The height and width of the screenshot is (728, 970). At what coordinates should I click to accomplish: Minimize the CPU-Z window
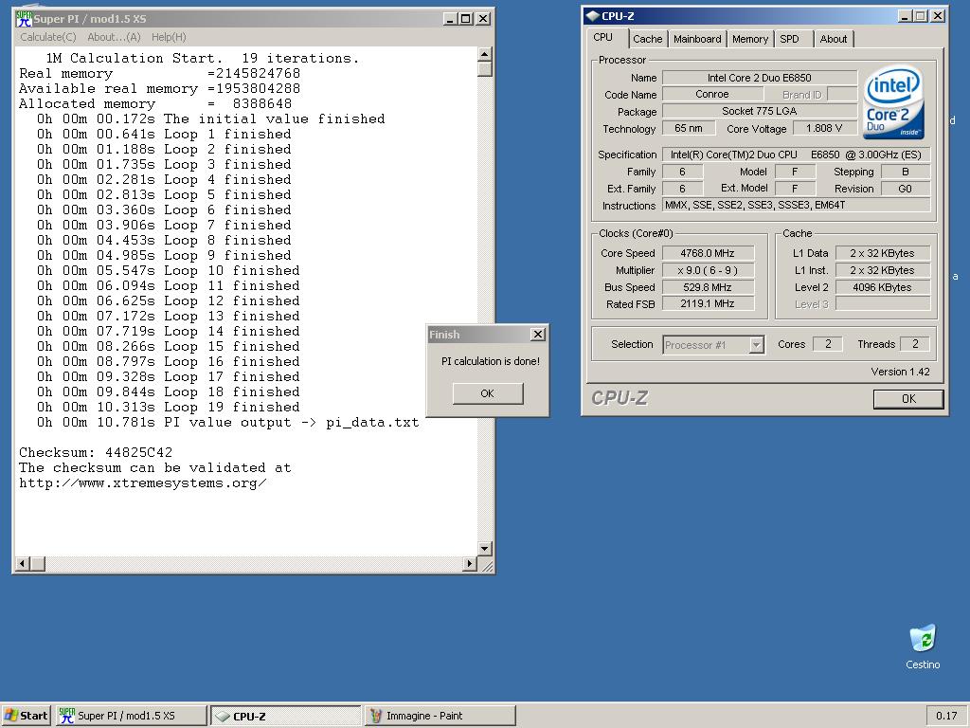(906, 16)
